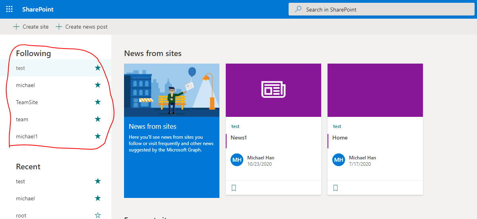The image size is (477, 219).
Task: Open the News1 news post title
Action: coord(238,138)
